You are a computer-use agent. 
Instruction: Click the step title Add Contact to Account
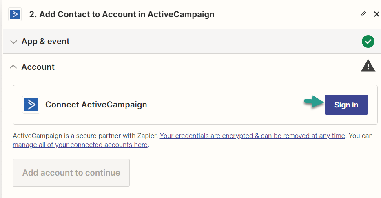(122, 14)
